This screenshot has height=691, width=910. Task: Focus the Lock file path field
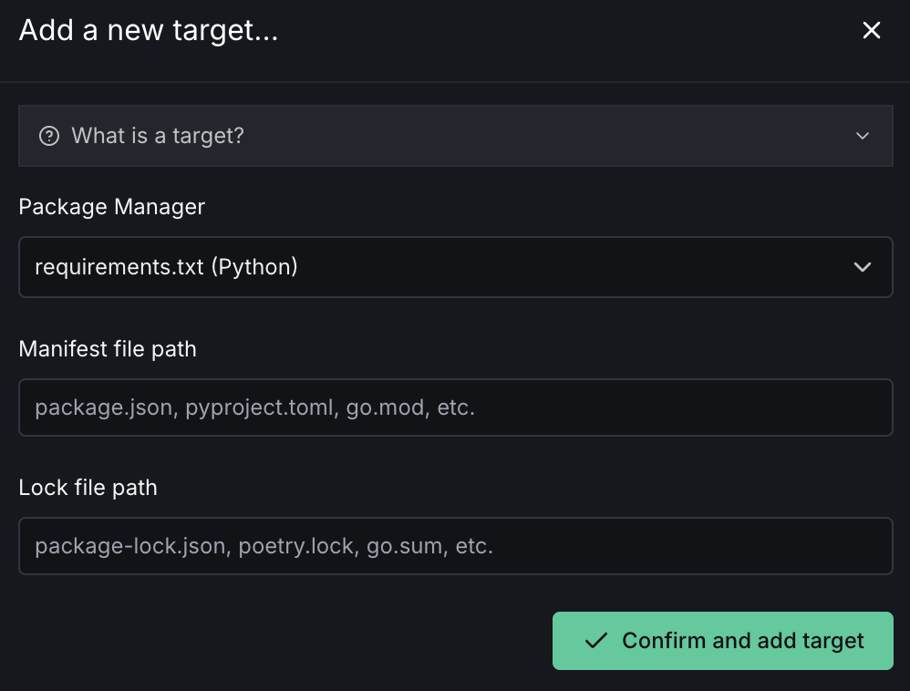pos(455,546)
